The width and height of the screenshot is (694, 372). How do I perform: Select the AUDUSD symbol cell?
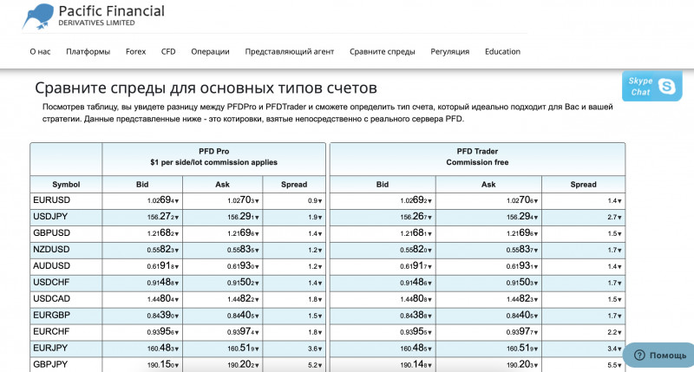[66, 266]
